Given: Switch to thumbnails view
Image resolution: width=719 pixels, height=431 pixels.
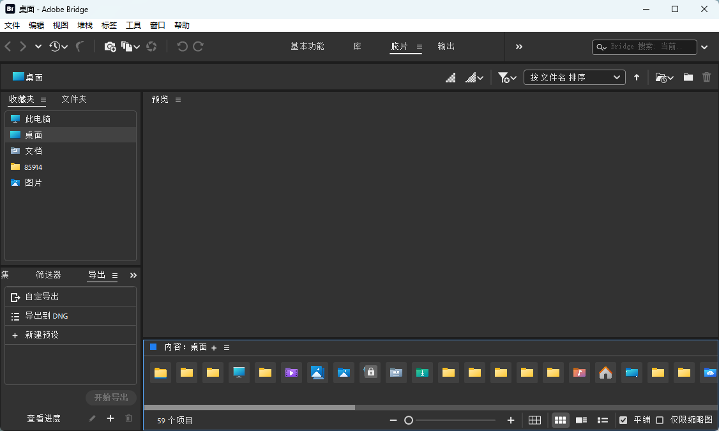Looking at the screenshot, I should [x=561, y=420].
